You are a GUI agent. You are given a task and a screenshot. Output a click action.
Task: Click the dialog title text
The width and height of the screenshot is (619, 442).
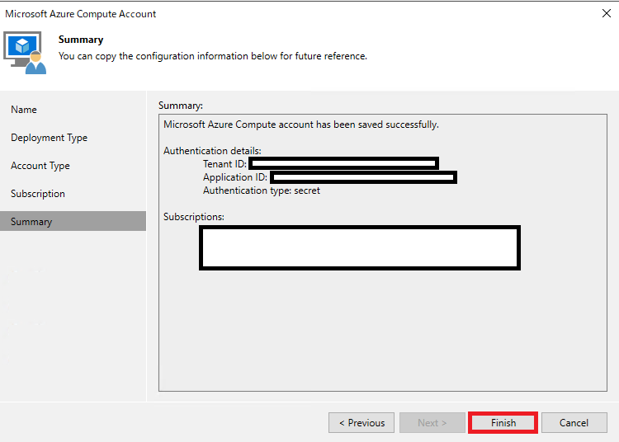(x=81, y=14)
